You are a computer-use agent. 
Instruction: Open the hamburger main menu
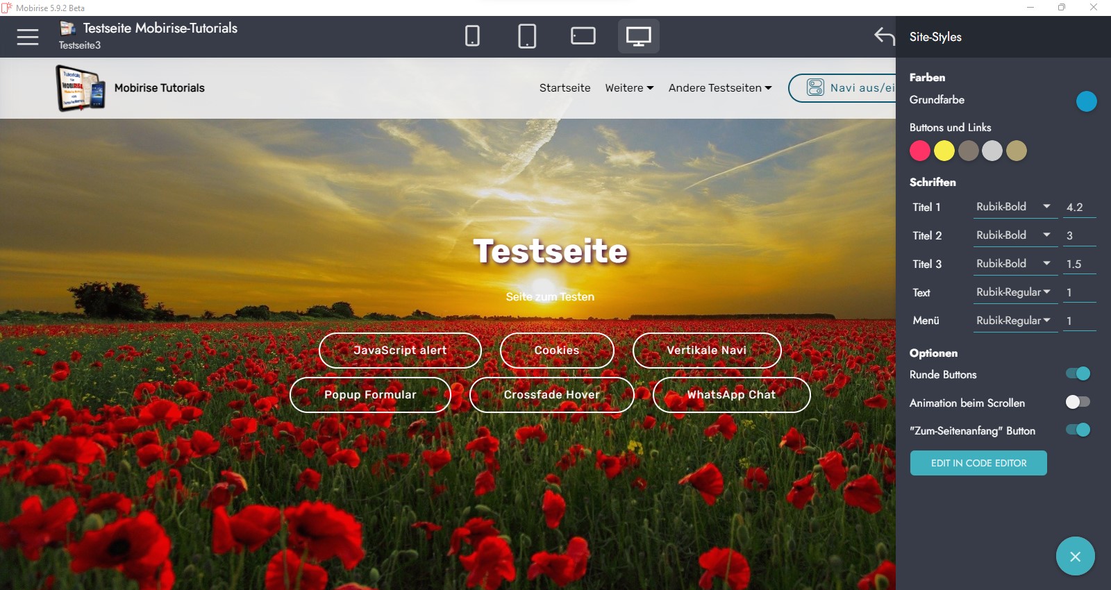28,37
